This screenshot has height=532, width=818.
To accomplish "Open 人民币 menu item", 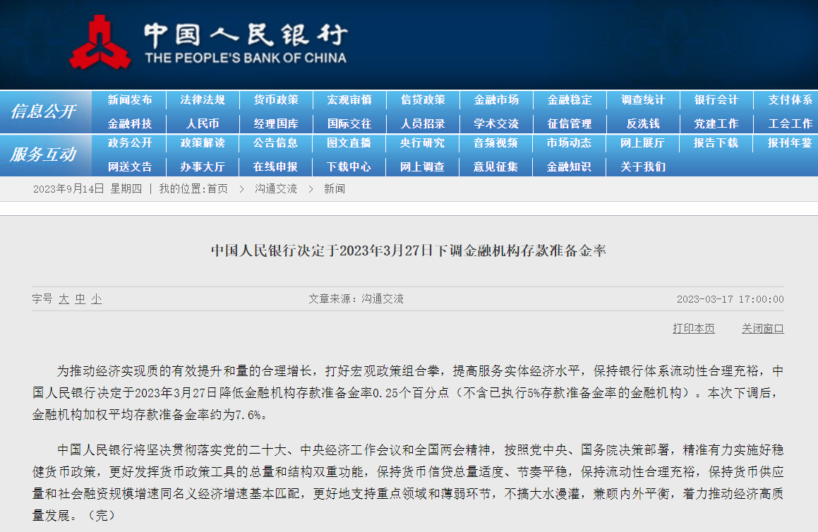I will 203,123.
